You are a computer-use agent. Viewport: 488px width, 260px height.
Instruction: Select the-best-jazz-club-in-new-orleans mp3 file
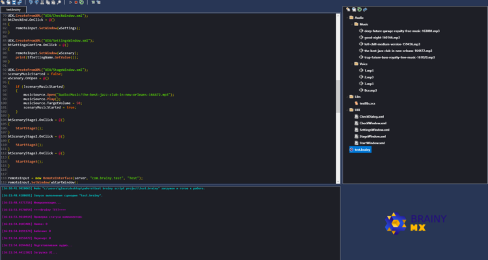[x=398, y=51]
